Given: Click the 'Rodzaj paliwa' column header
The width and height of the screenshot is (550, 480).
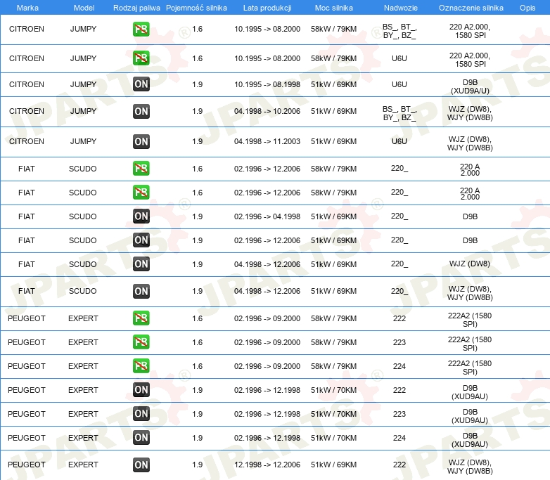Looking at the screenshot, I should click(x=136, y=7).
